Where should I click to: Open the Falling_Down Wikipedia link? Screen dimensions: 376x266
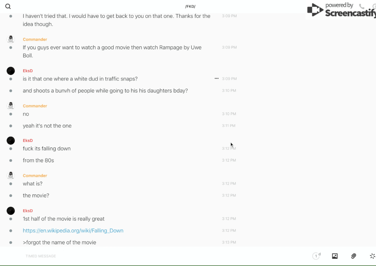(x=73, y=231)
